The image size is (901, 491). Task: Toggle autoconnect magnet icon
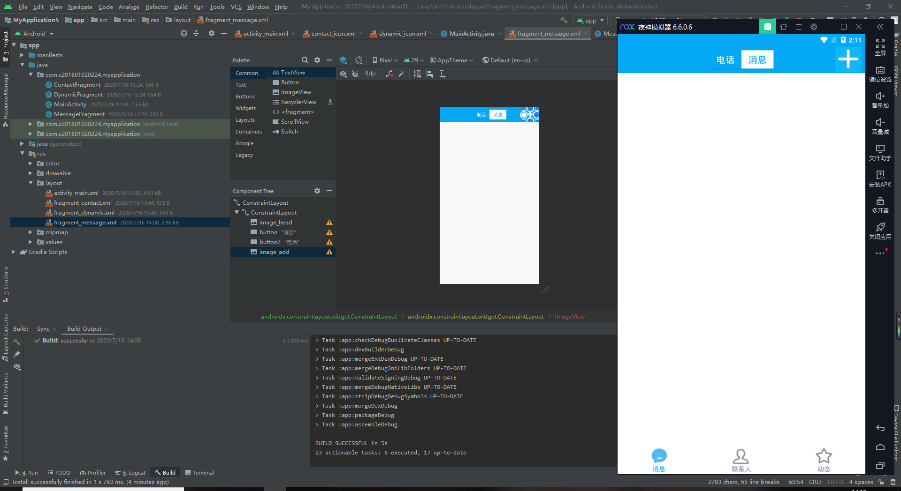355,74
